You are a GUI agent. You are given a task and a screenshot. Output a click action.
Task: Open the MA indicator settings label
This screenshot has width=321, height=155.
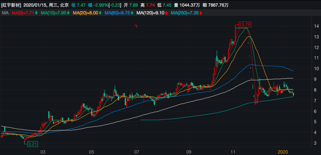click(5, 13)
